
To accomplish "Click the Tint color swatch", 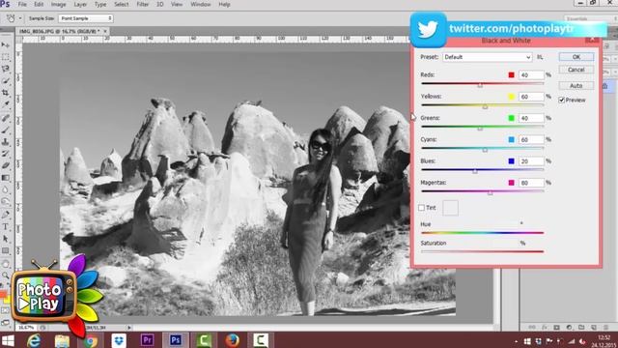I will [450, 208].
